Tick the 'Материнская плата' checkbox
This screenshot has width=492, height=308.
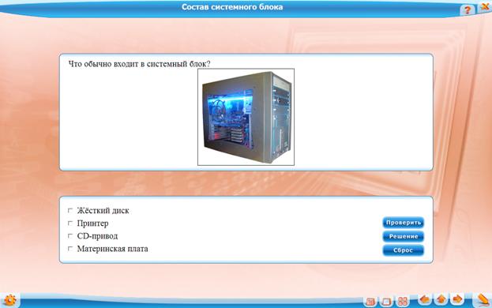70,249
